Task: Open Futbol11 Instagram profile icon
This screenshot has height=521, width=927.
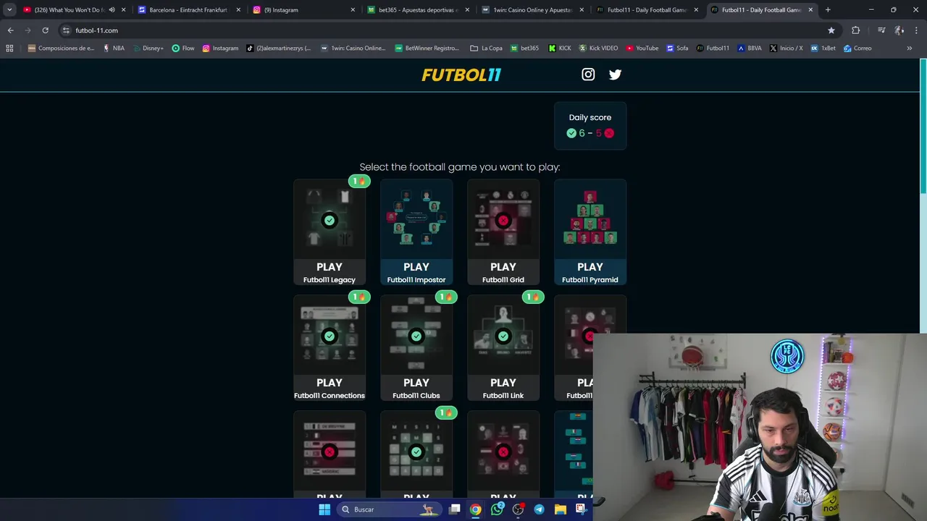Action: click(x=588, y=75)
